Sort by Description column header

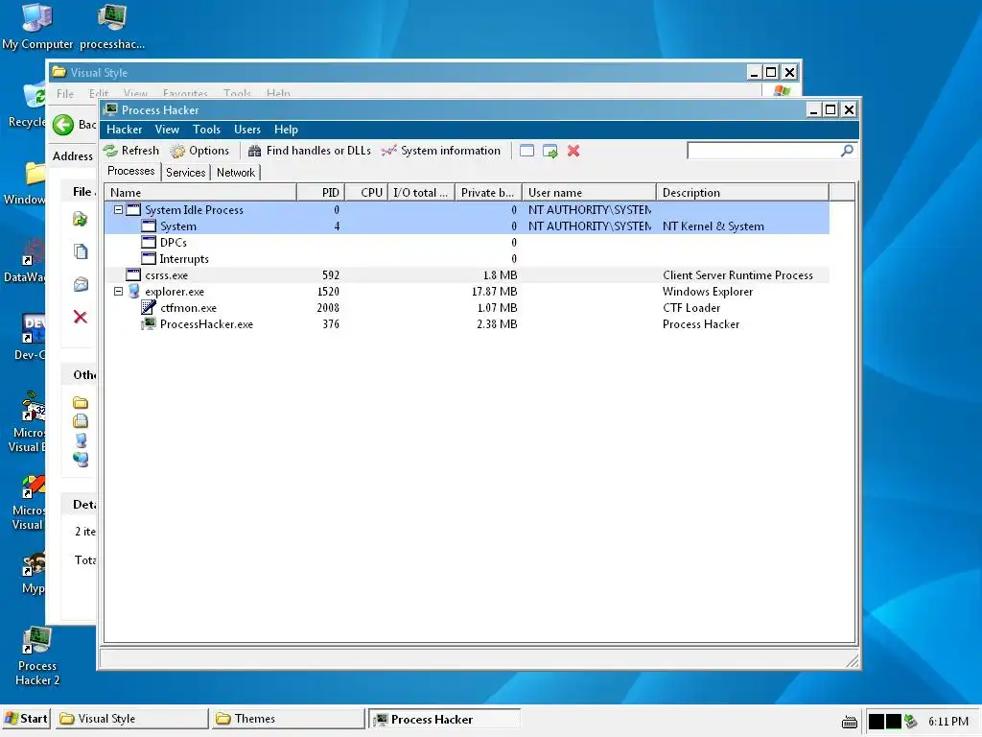tap(743, 192)
